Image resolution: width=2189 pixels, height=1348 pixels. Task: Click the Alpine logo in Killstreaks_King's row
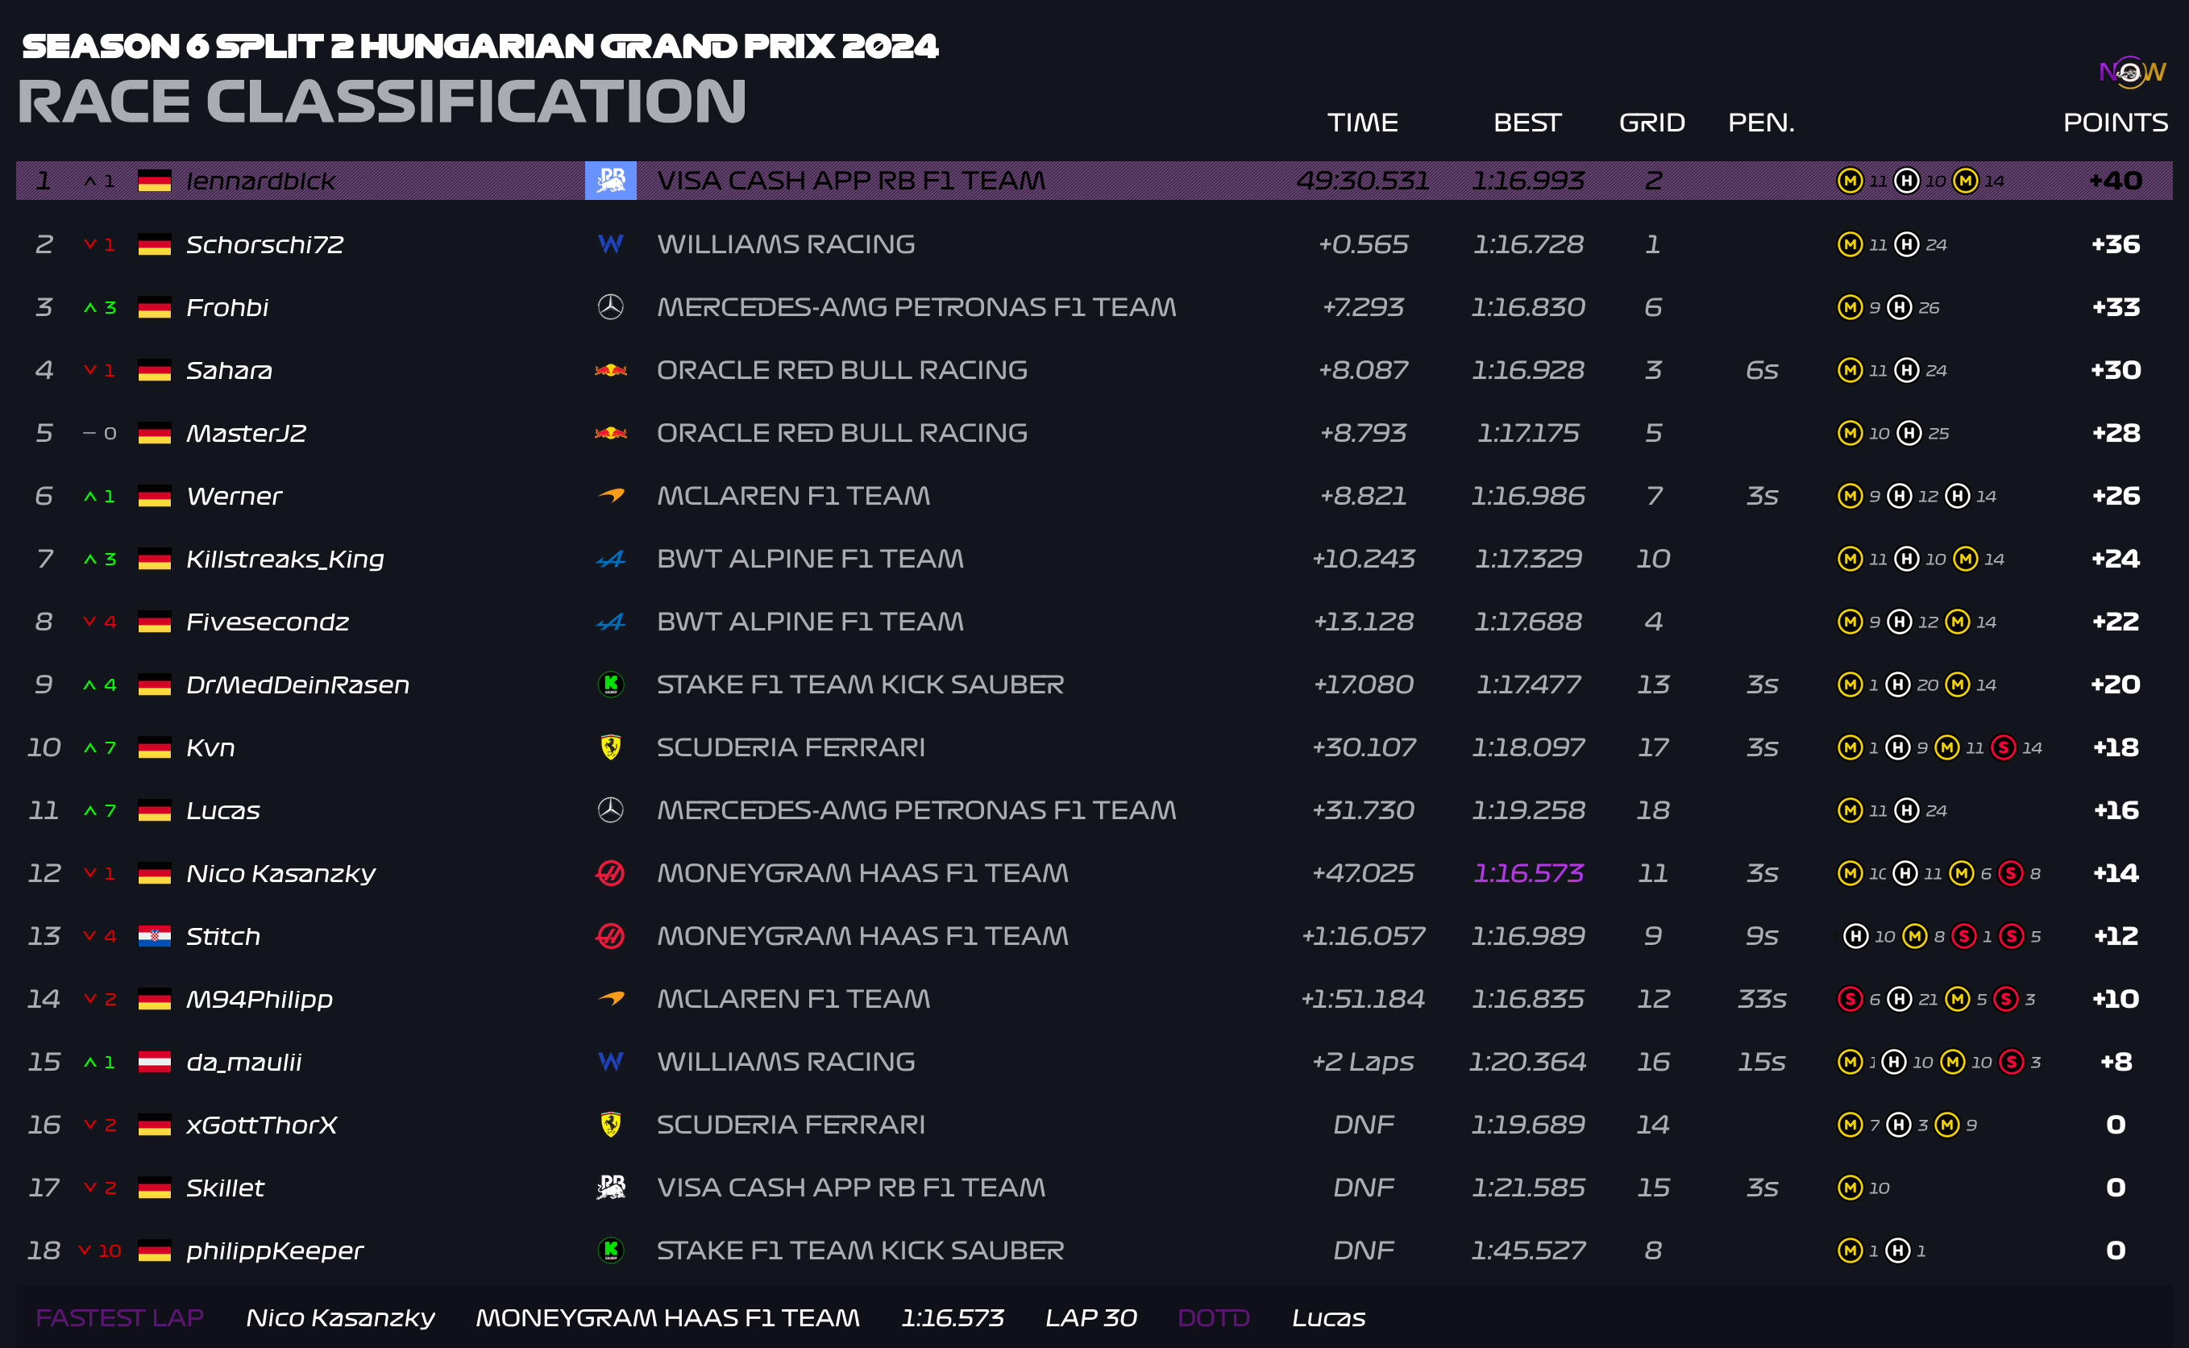[611, 559]
